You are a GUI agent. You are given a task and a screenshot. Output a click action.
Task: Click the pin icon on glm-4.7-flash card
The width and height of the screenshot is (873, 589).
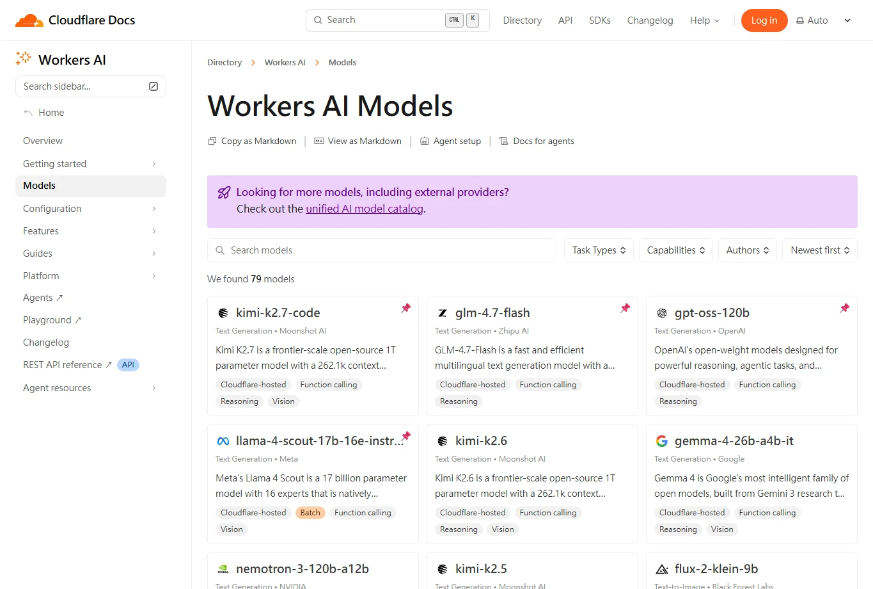pyautogui.click(x=625, y=308)
